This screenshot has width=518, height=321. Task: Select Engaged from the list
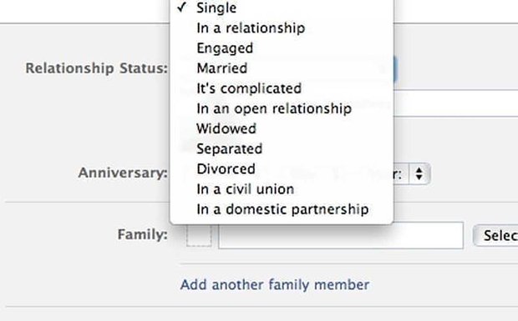tap(282, 48)
